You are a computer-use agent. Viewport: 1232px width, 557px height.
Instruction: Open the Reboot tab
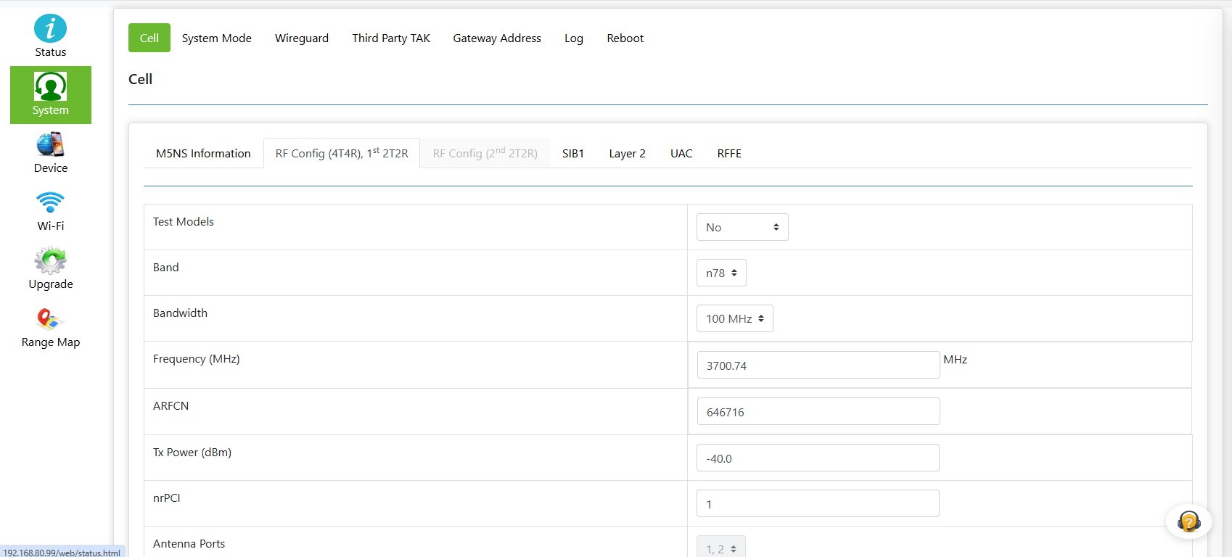coord(625,38)
